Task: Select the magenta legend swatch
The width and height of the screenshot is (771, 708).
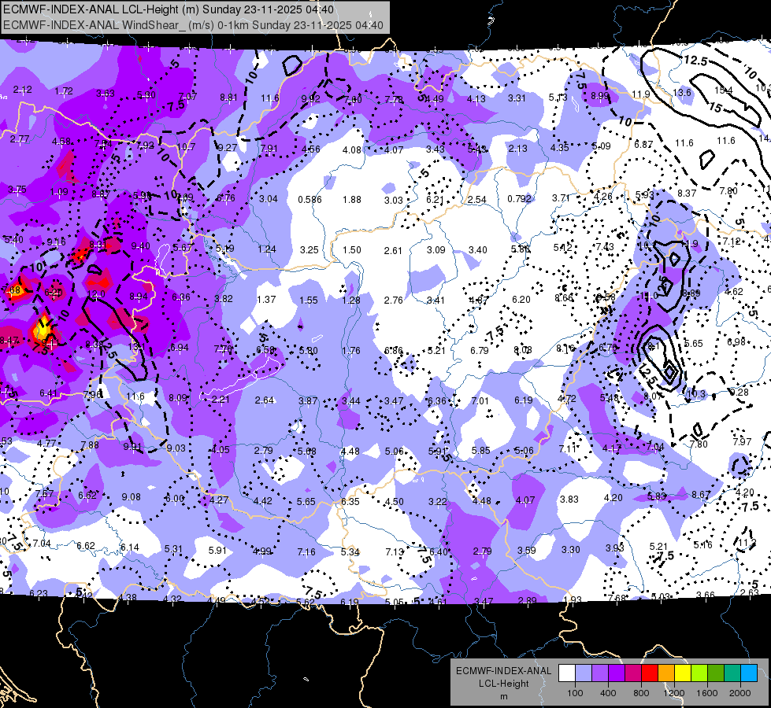Action: pos(633,673)
